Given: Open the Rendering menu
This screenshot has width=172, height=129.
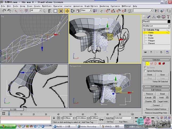Looking at the screenshot, I should tap(104, 6).
